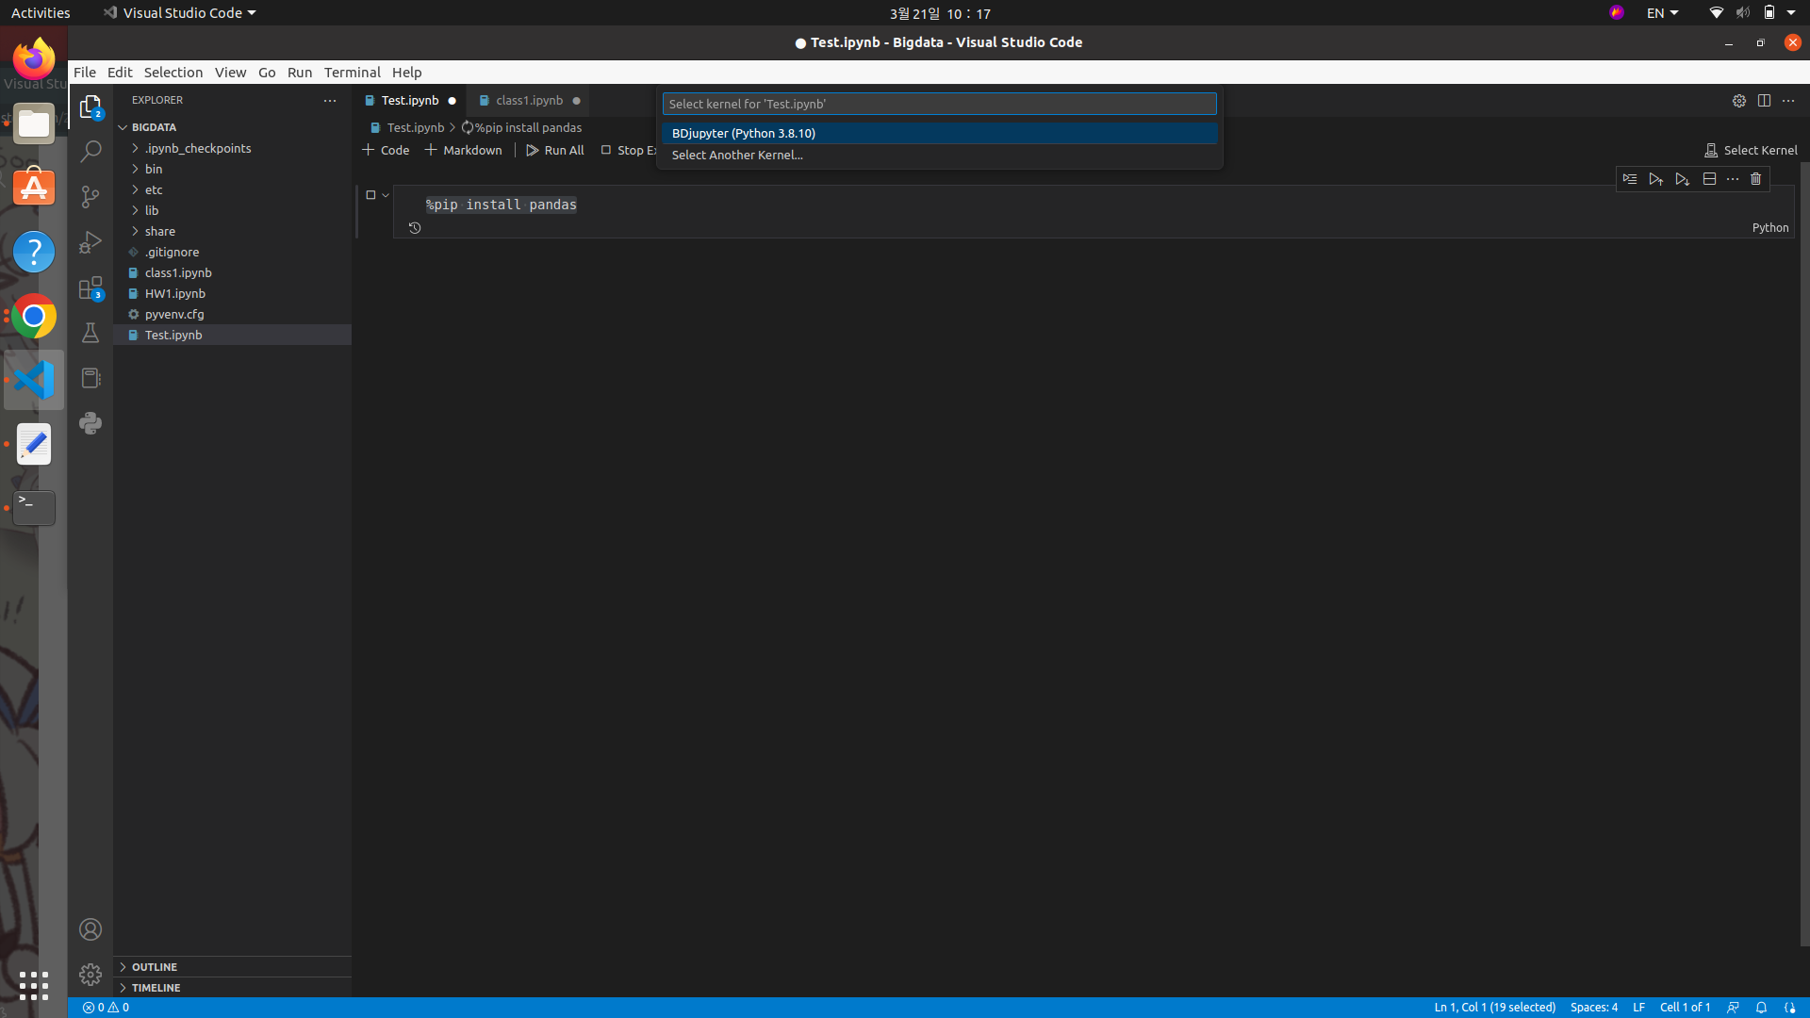Execute cell and below icon

point(1683,179)
